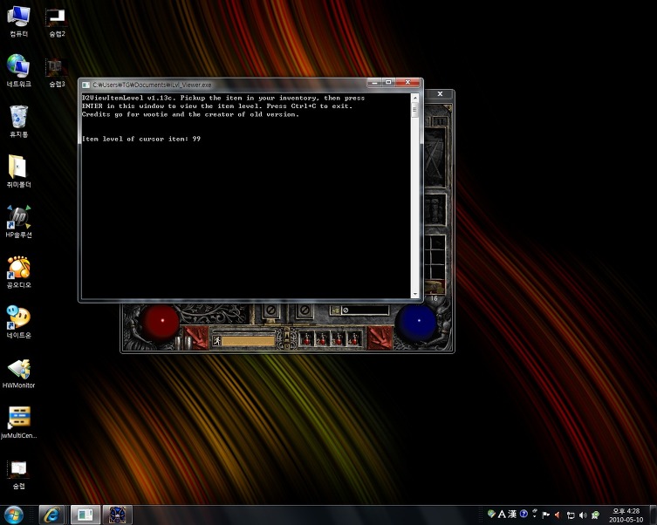This screenshot has width=657, height=525.
Task: Click the stamina bar in game
Action: pyautogui.click(x=248, y=341)
